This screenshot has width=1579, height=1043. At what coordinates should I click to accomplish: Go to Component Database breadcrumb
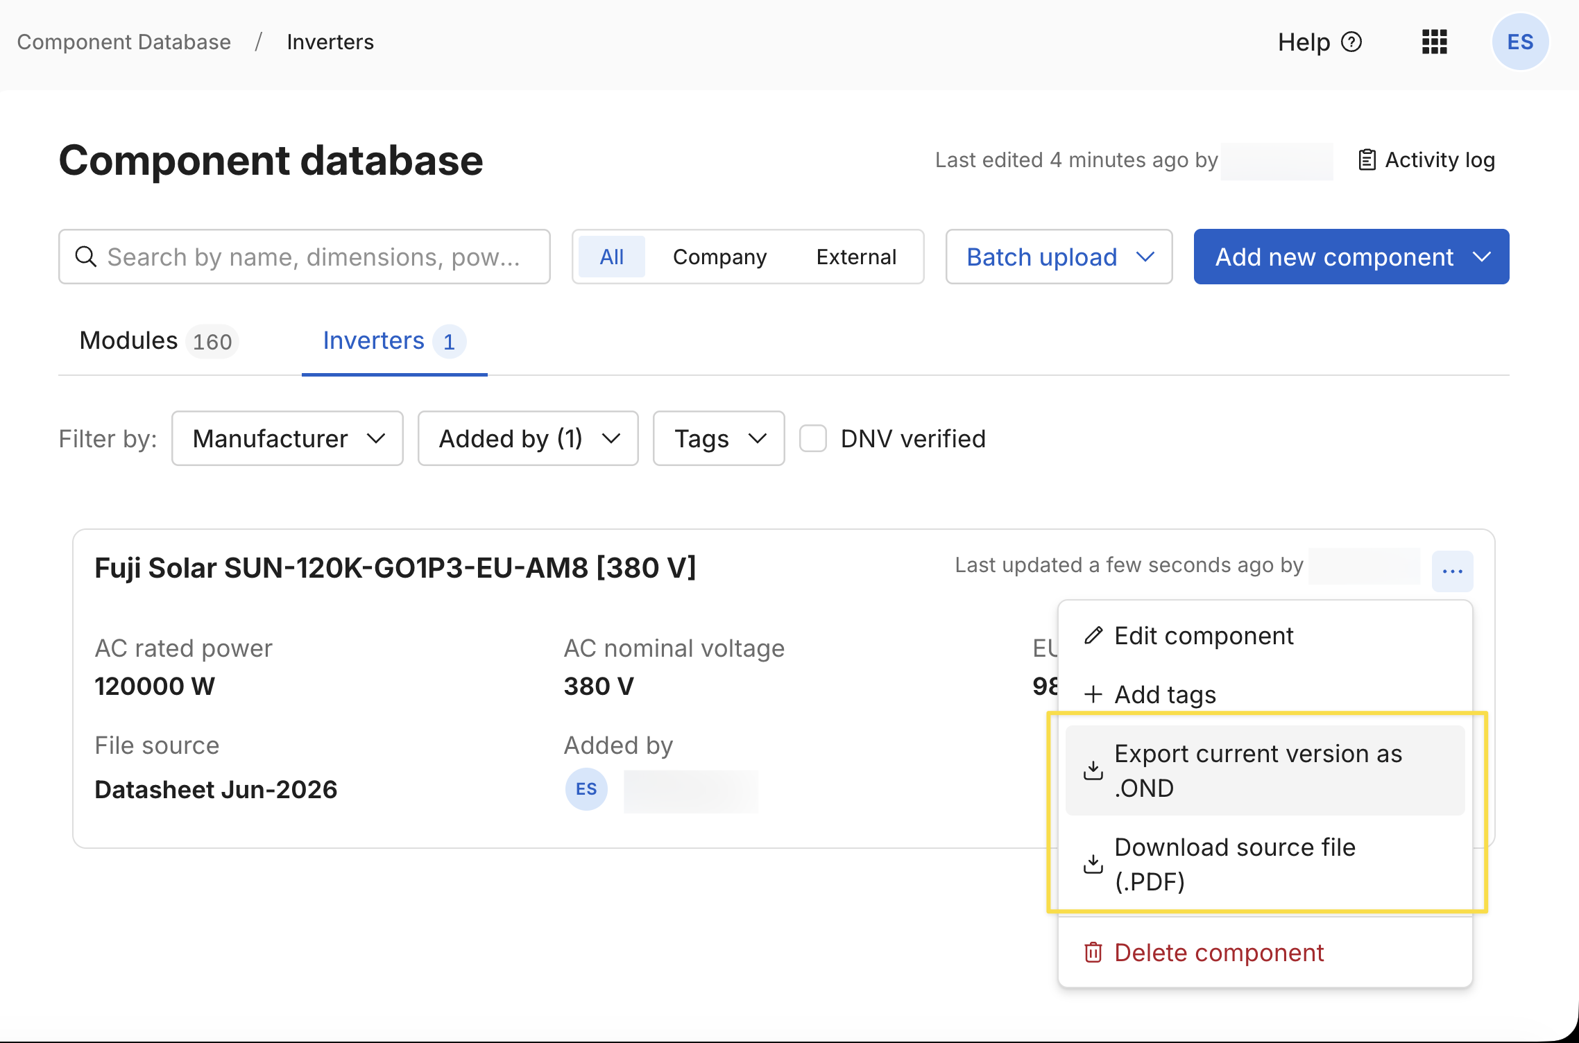(123, 42)
